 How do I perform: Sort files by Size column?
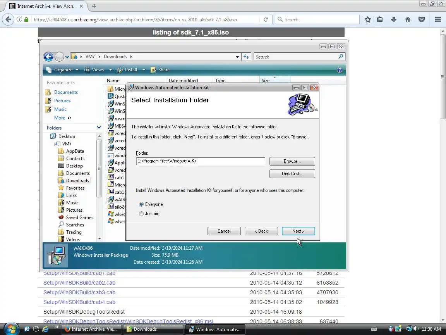pos(265,81)
